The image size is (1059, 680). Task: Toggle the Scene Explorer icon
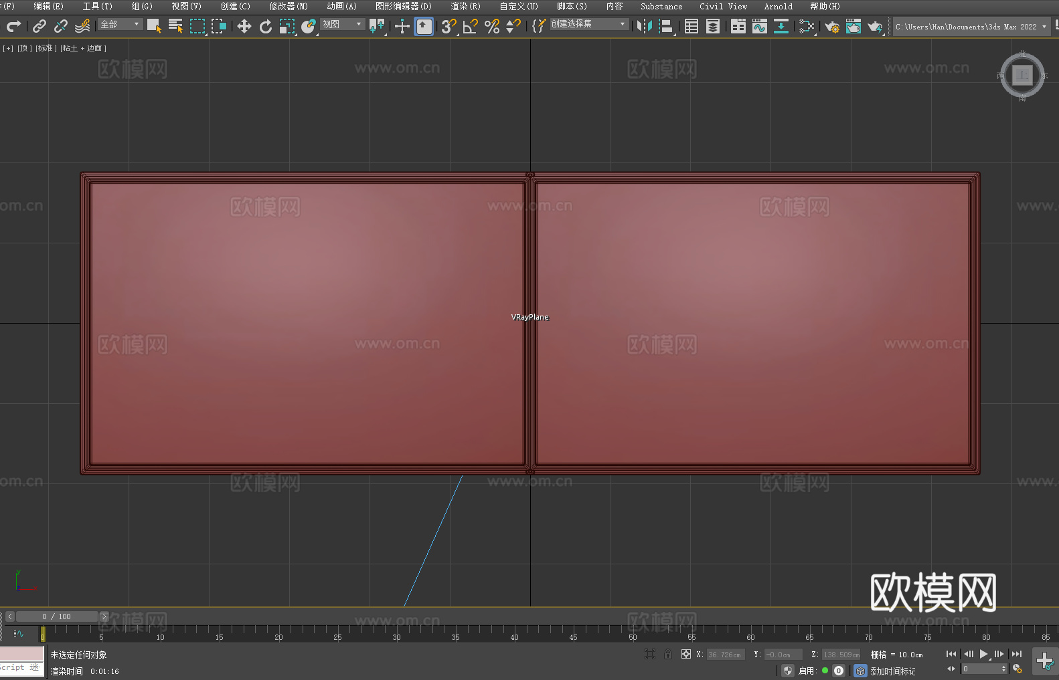[x=691, y=26]
